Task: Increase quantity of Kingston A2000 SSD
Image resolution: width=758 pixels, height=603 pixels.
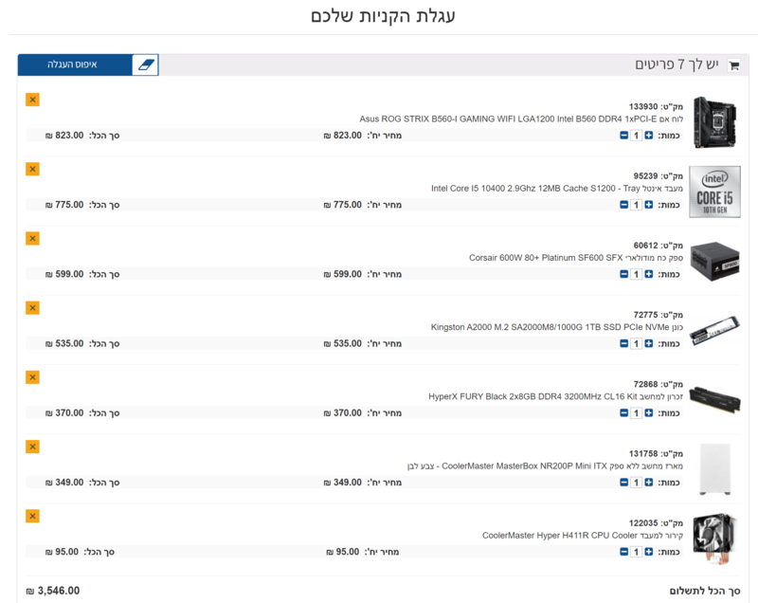Action: pos(649,343)
